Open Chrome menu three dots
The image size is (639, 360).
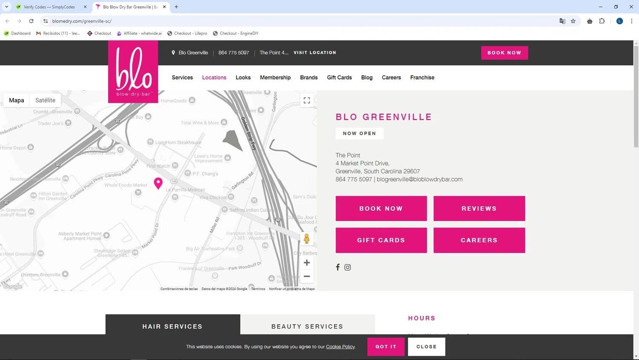pyautogui.click(x=631, y=21)
